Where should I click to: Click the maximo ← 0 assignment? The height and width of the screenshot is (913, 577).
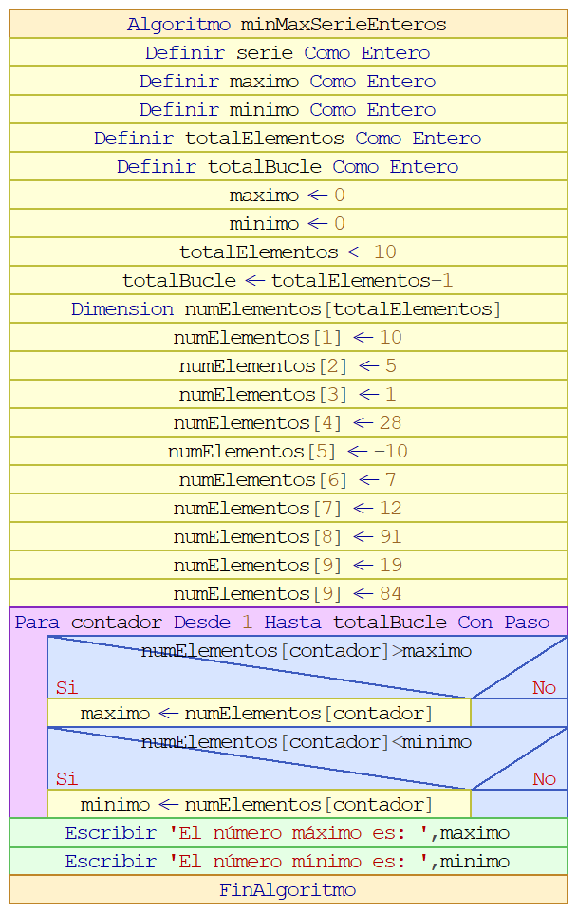[288, 196]
